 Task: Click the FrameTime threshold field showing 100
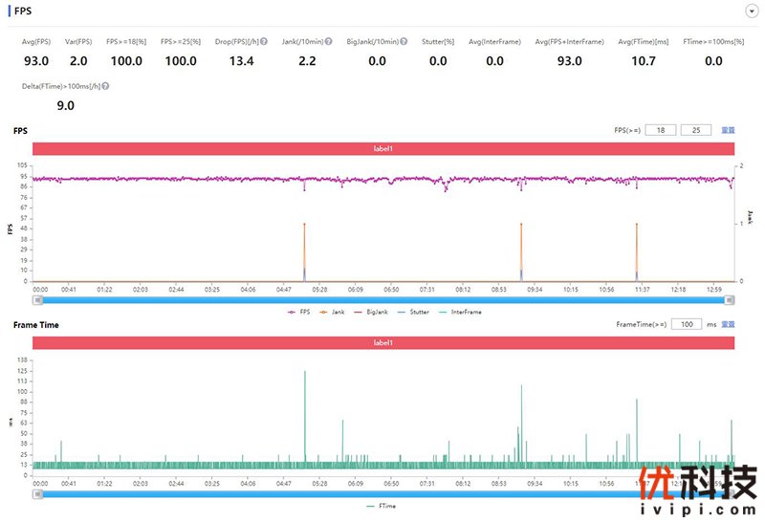686,325
